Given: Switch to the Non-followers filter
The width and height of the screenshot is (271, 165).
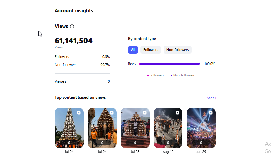Looking at the screenshot, I should (x=178, y=50).
